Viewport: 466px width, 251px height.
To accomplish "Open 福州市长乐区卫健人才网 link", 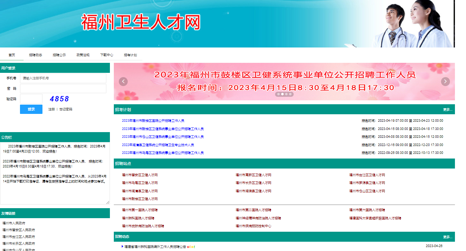I will (x=253, y=183).
